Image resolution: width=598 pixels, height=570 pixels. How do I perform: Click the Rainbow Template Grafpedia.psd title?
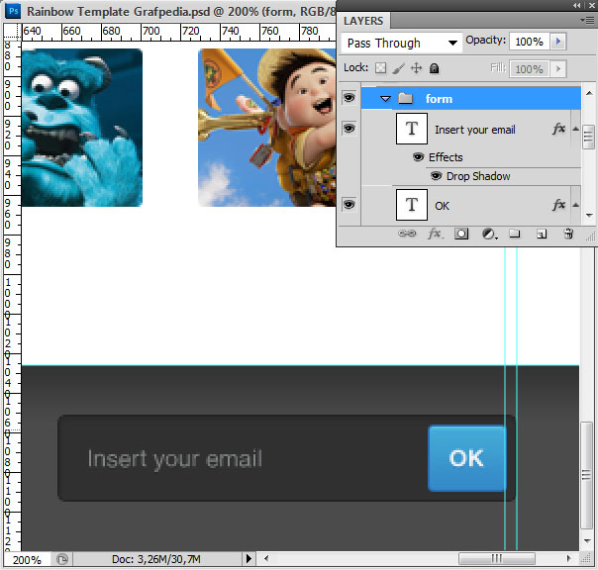pyautogui.click(x=118, y=12)
